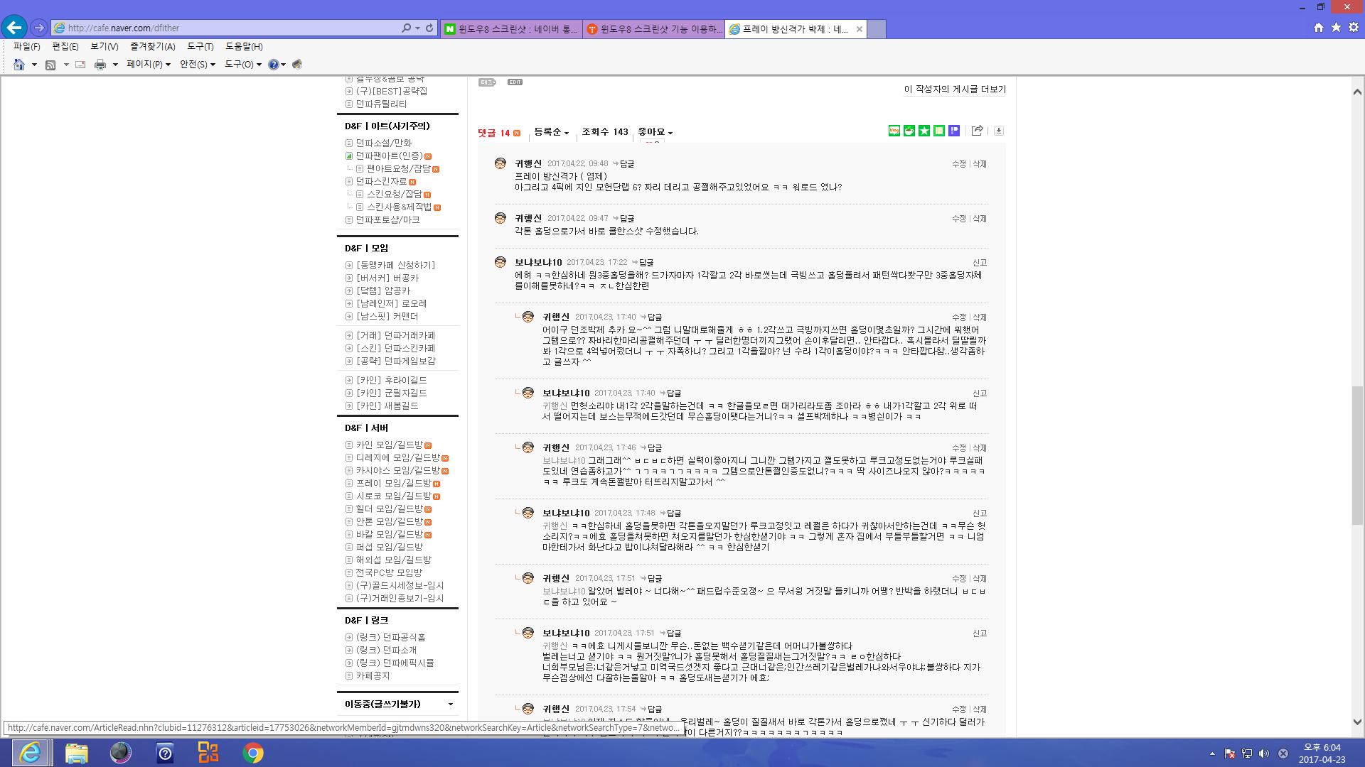Click the page's vertical scrollbar thumb
Screen dimensions: 1365x767
pyautogui.click(x=1357, y=455)
